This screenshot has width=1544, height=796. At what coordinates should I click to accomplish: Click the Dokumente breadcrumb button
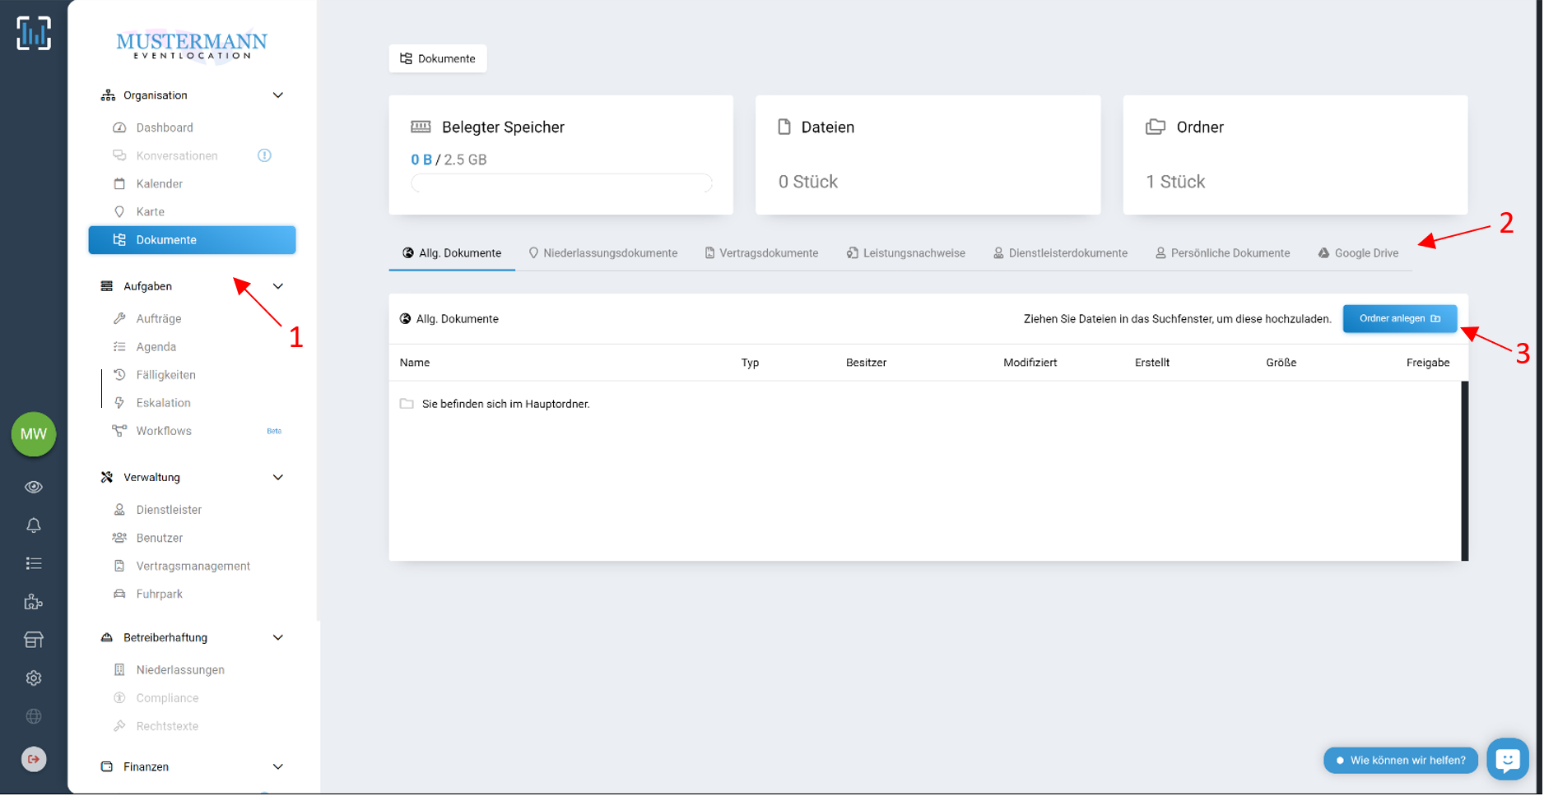438,58
